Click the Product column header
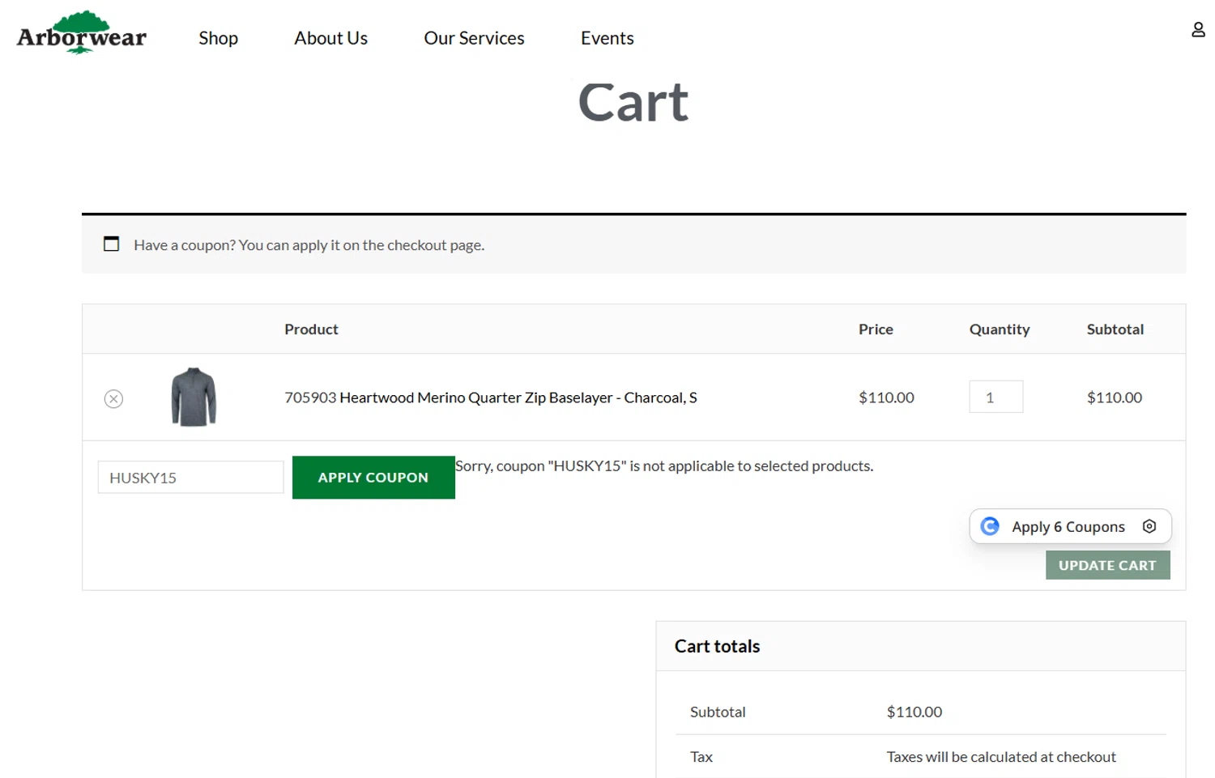Screen dimensions: 1215x778 pos(311,329)
